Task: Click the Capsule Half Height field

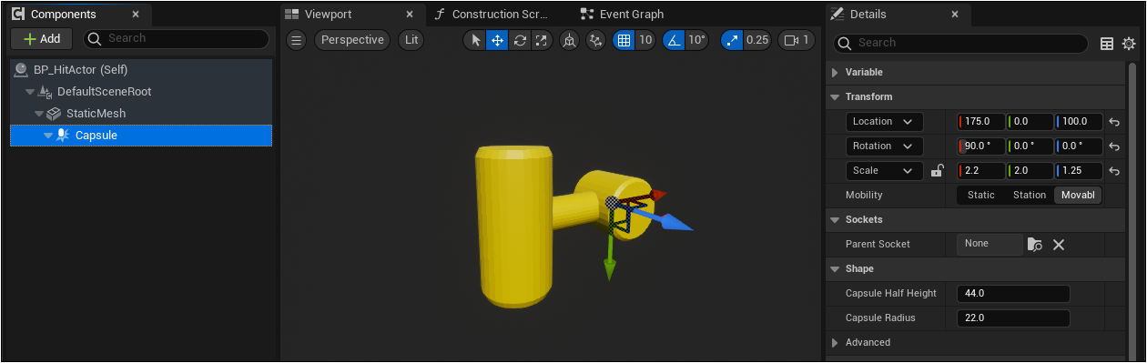Action: (x=1013, y=293)
